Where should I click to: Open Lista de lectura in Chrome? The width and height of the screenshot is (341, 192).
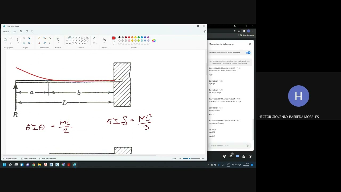pyautogui.click(x=247, y=35)
